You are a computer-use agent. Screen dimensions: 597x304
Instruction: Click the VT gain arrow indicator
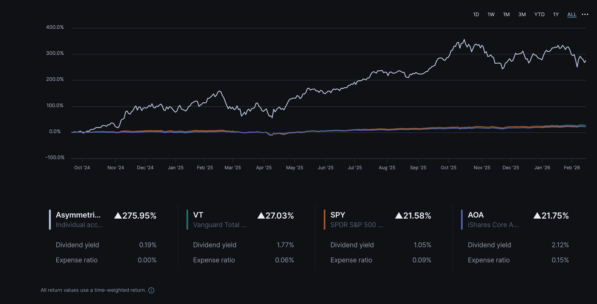pyautogui.click(x=261, y=216)
